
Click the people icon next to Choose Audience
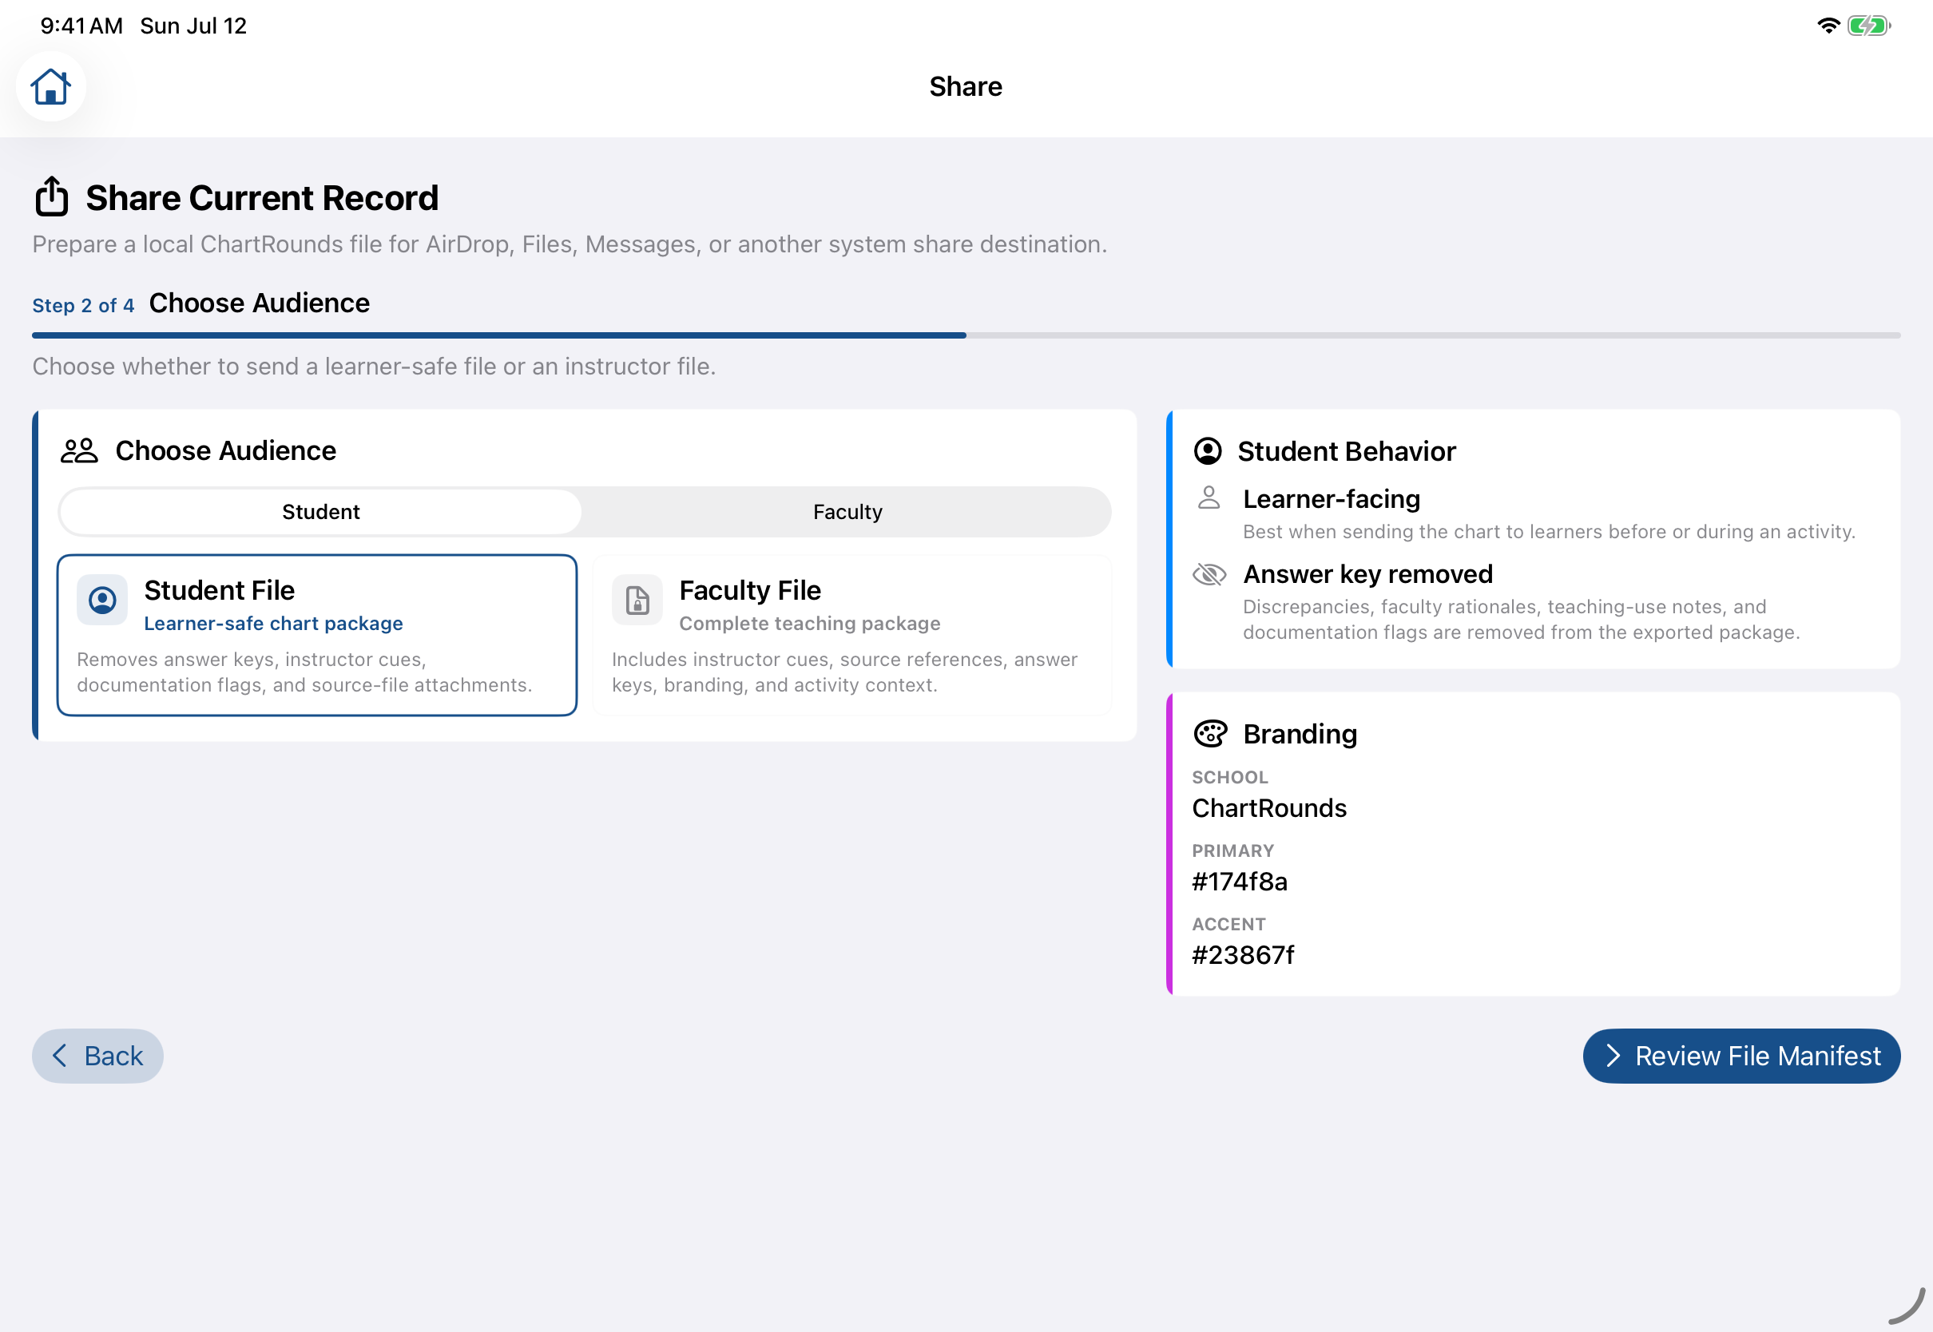(79, 451)
